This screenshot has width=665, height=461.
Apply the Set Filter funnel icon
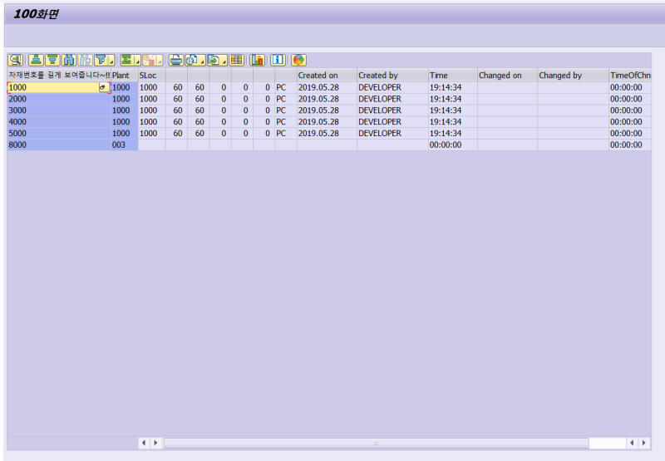click(101, 60)
